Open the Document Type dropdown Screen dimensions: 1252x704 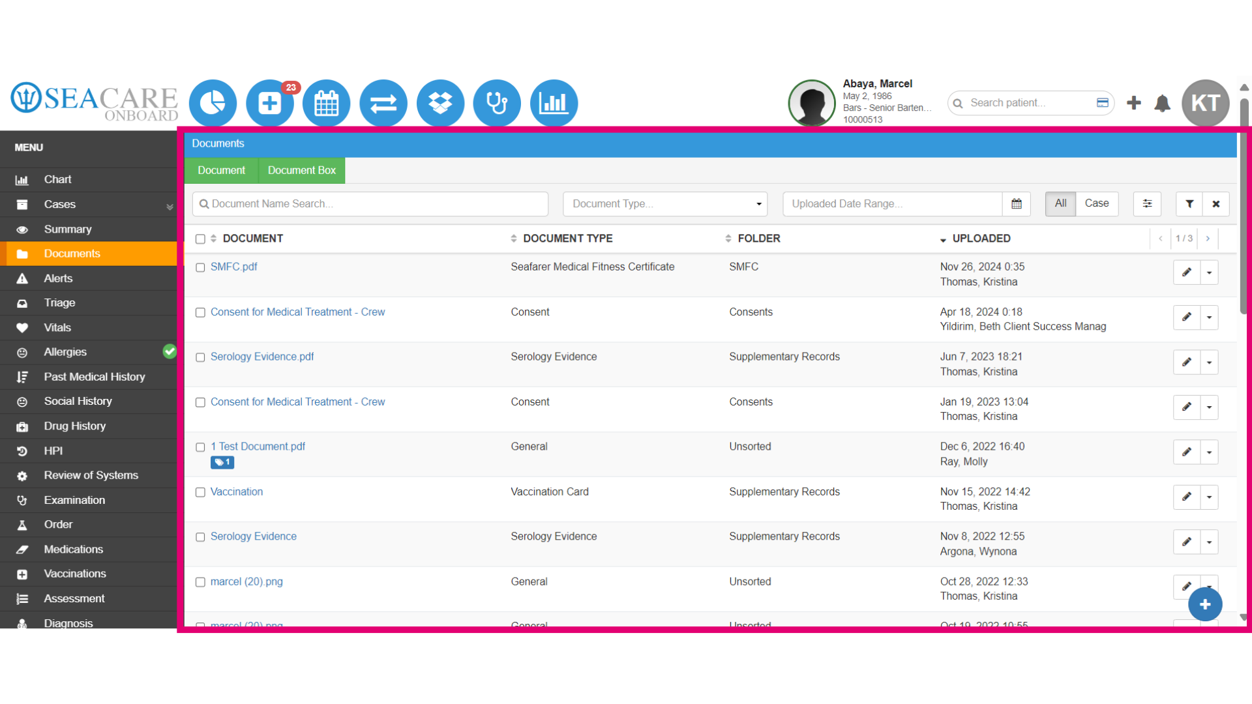665,204
